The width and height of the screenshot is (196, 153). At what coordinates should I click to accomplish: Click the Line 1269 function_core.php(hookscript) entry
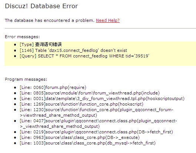82,104
